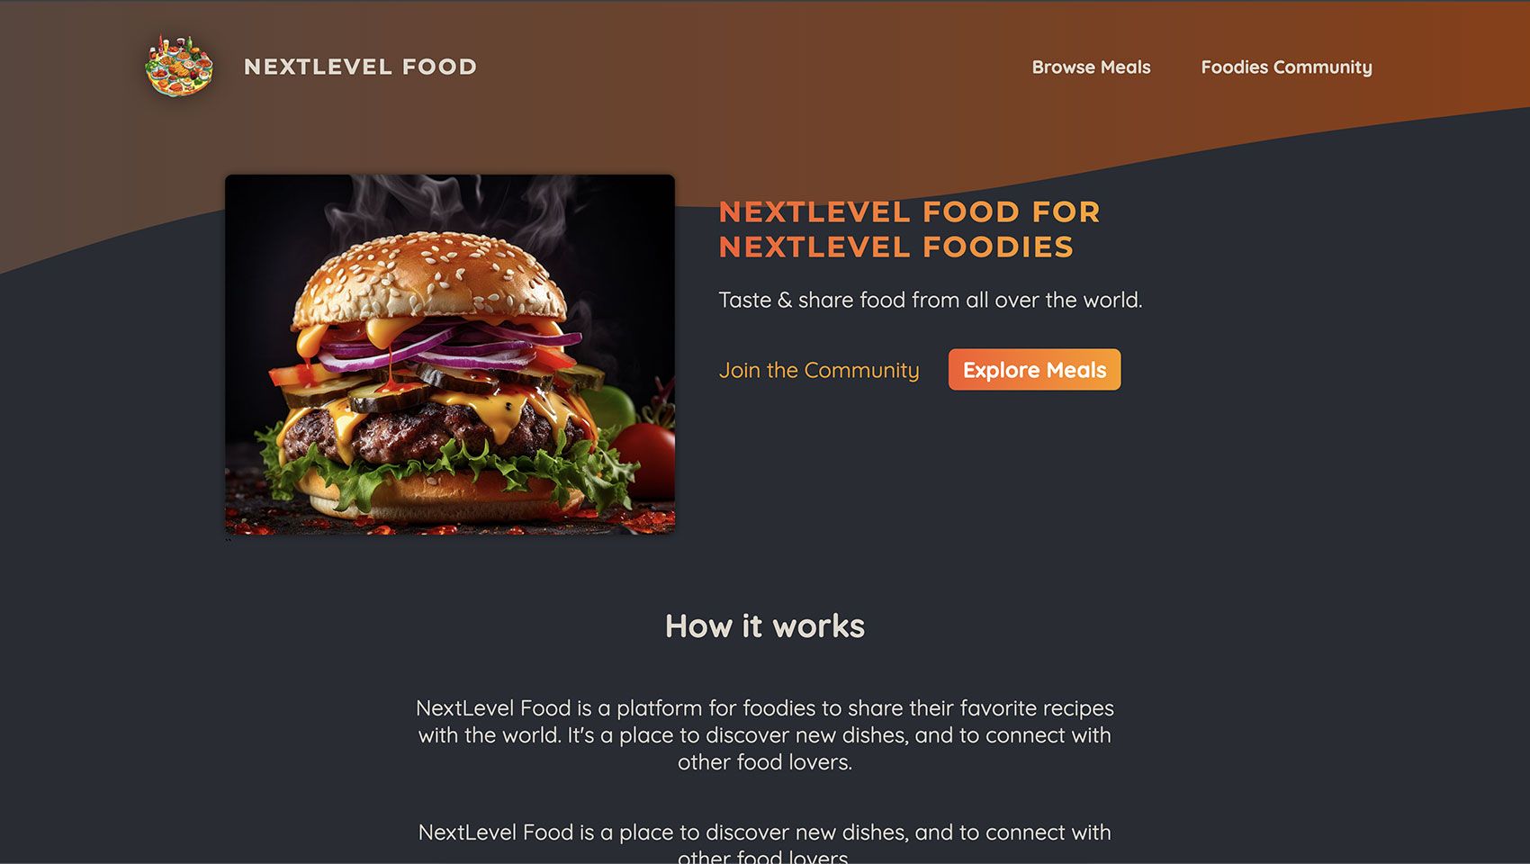1530x864 pixels.
Task: Go home via NEXTLEVEL FOOD logo text
Action: point(360,67)
